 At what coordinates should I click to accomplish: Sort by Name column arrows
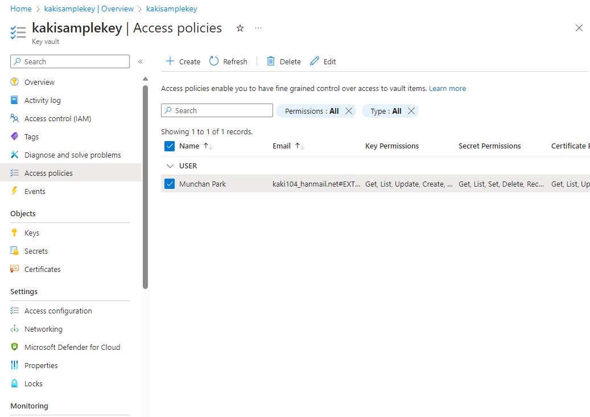pos(208,146)
